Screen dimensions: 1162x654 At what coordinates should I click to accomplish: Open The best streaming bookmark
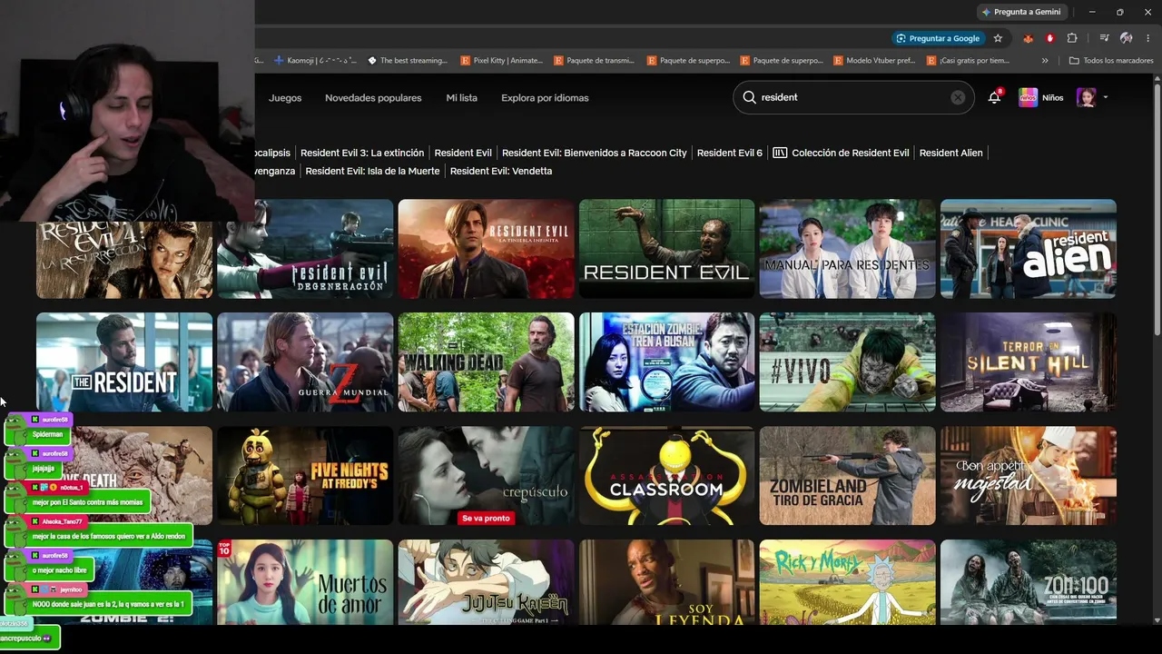pyautogui.click(x=408, y=61)
